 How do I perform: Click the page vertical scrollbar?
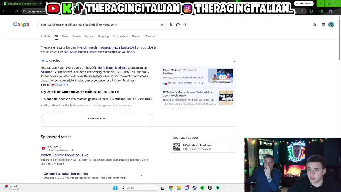tap(339, 39)
